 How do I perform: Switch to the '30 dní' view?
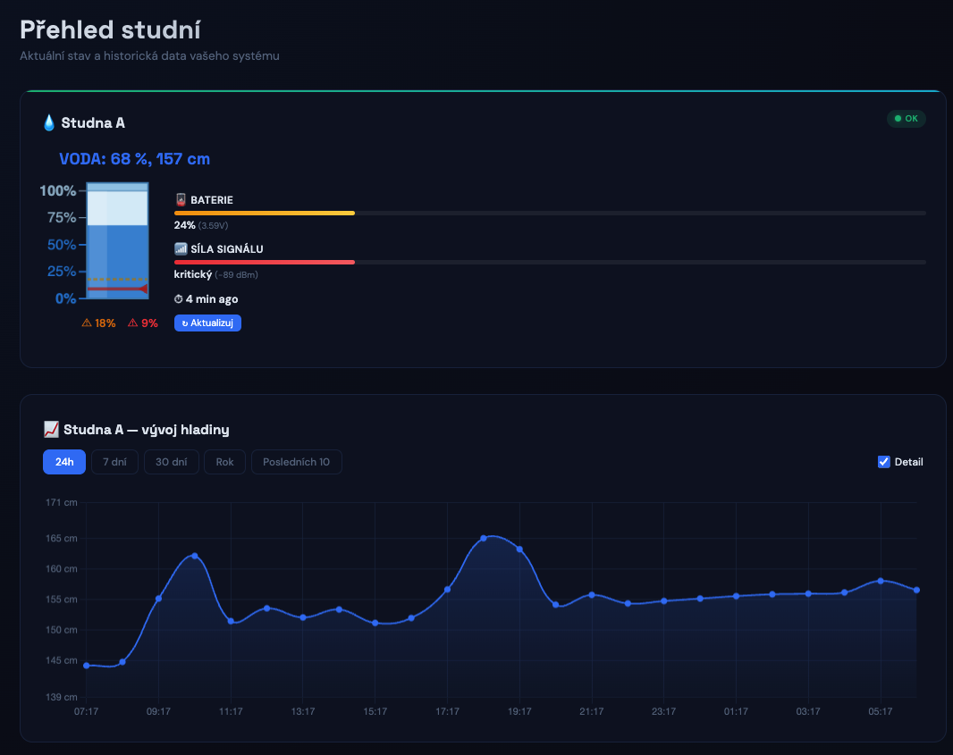pyautogui.click(x=171, y=461)
